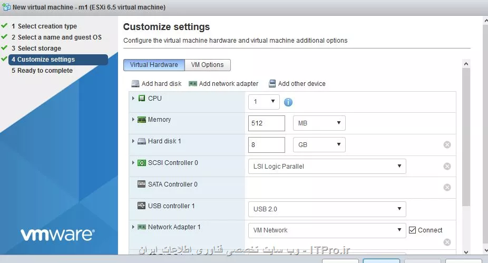The height and width of the screenshot is (263, 488).
Task: Remove Hard disk 1 with X icon
Action: [x=447, y=145]
